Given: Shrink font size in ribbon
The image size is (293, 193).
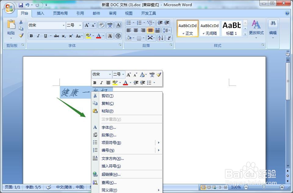Looking at the screenshot, I should pos(93,25).
